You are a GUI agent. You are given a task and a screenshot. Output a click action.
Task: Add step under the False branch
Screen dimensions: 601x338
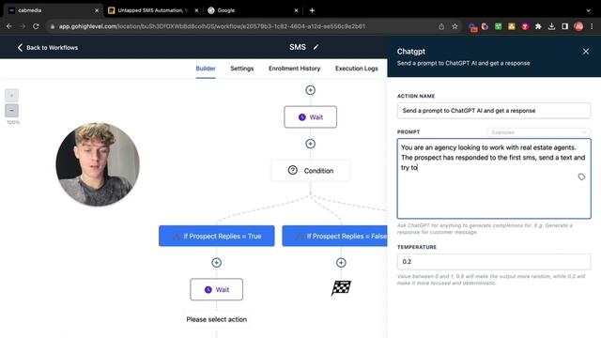pos(341,263)
